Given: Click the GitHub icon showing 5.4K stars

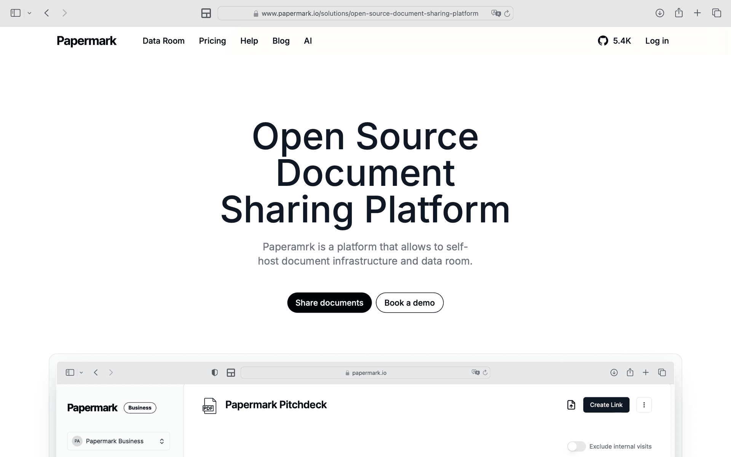Looking at the screenshot, I should [x=603, y=41].
